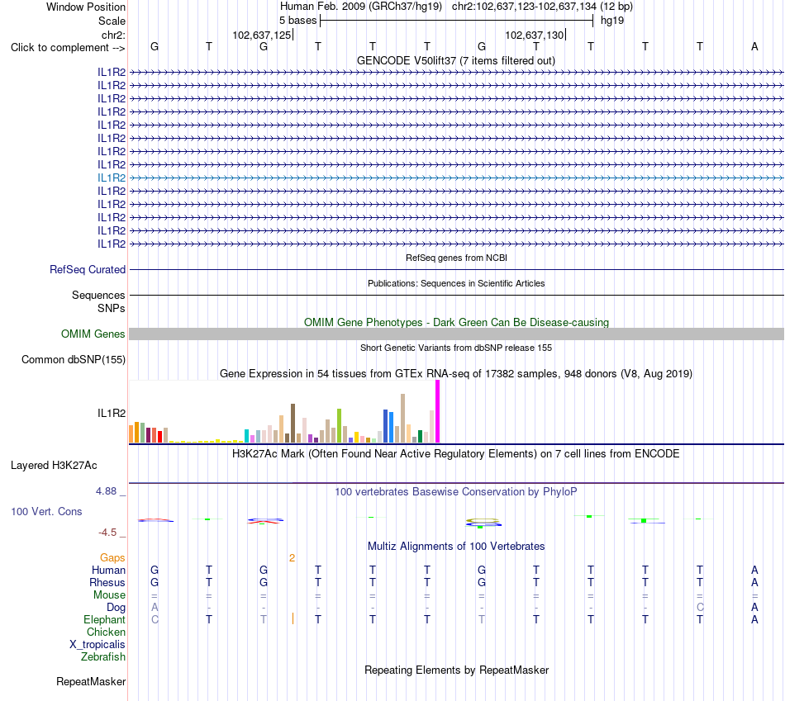Click the "102,637,130" position marker
The image size is (785, 701).
coord(534,36)
